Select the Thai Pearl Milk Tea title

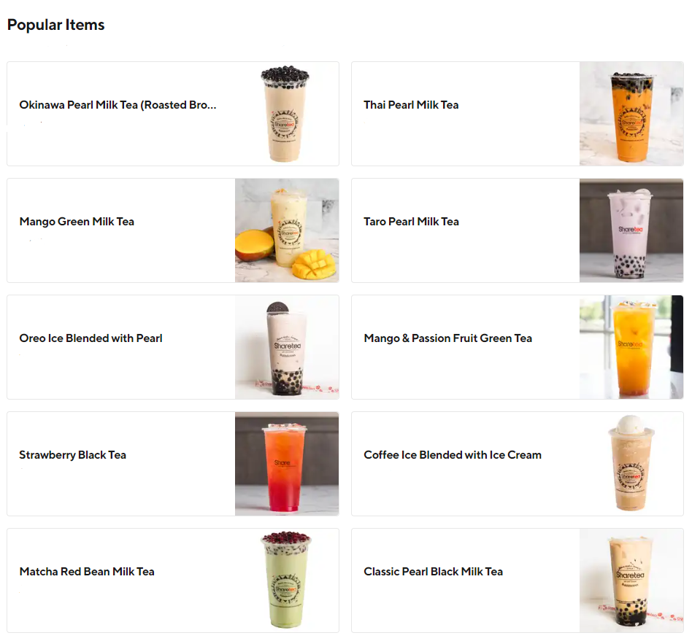411,105
